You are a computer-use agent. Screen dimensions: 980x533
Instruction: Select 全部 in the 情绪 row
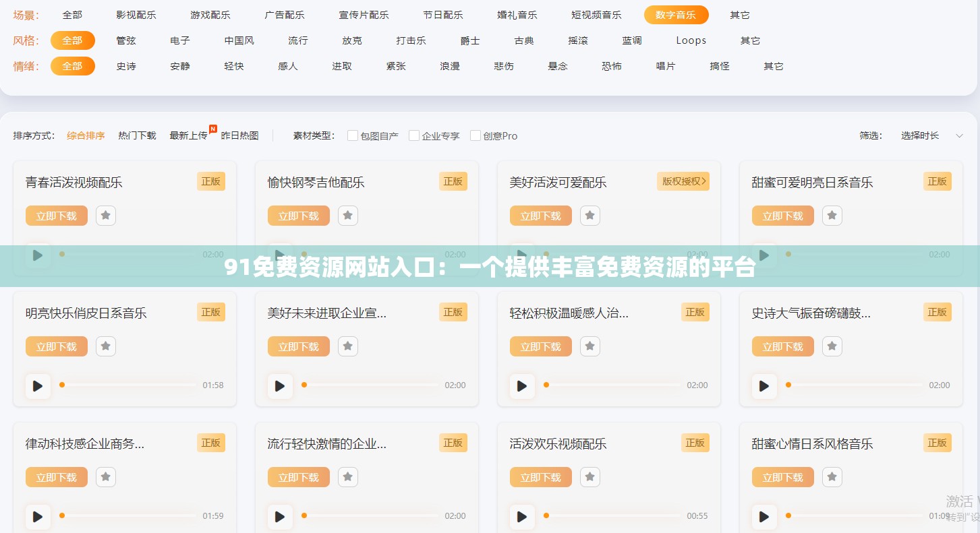tap(73, 66)
